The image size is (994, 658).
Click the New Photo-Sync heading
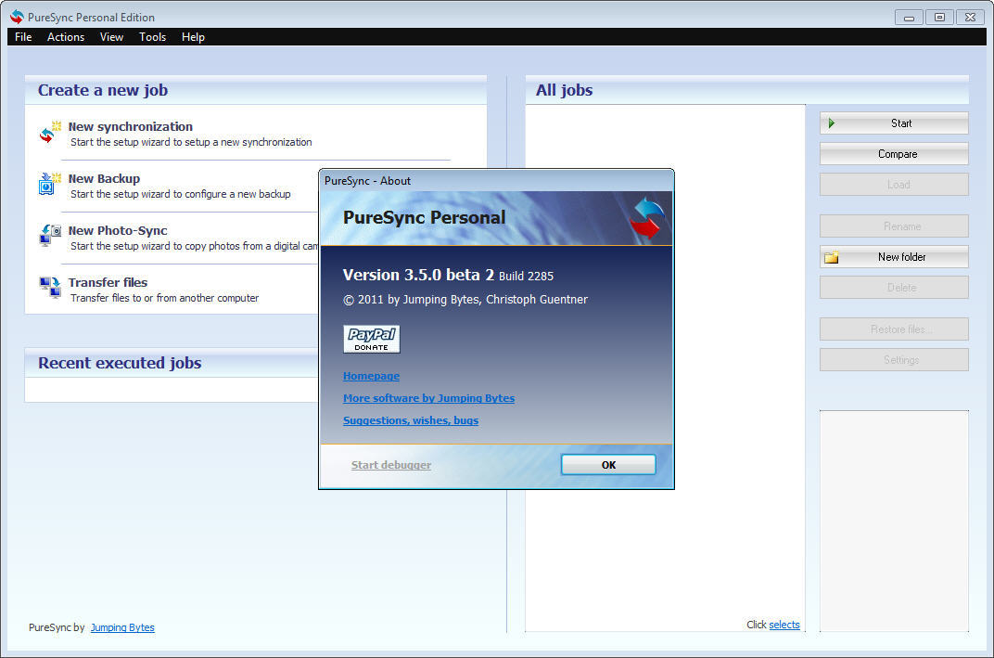(x=118, y=230)
